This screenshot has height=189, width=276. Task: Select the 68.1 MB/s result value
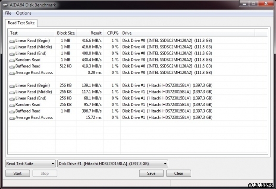click(x=93, y=98)
